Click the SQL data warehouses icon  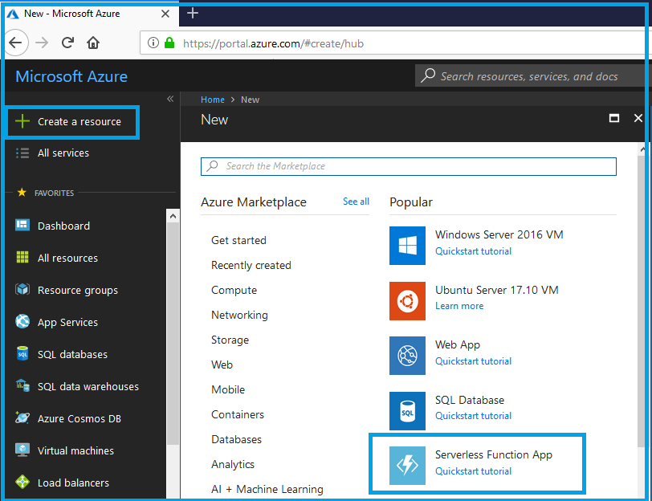[22, 386]
